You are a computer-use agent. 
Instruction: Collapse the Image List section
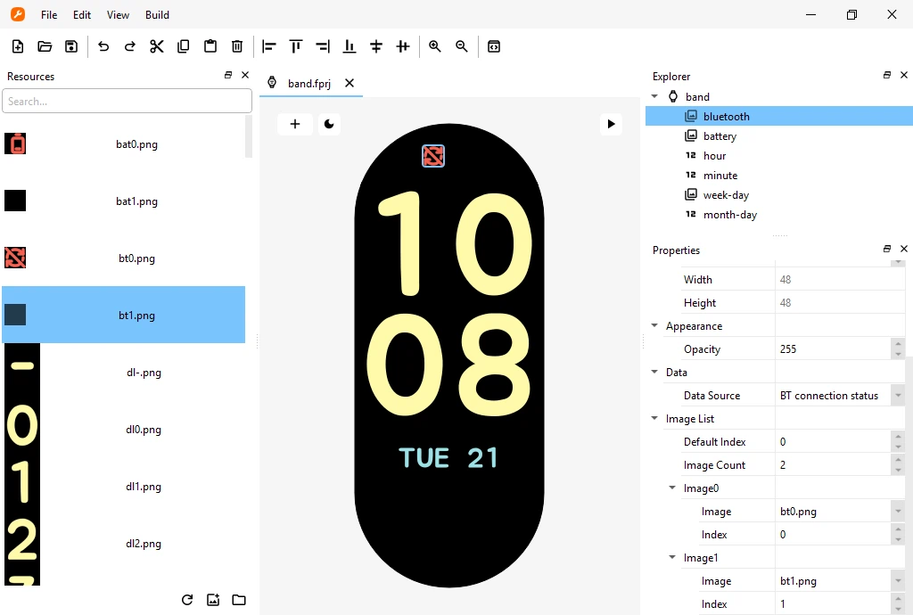(654, 418)
